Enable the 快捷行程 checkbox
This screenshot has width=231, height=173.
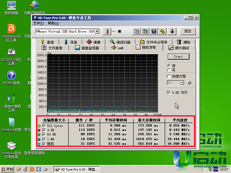click(169, 77)
